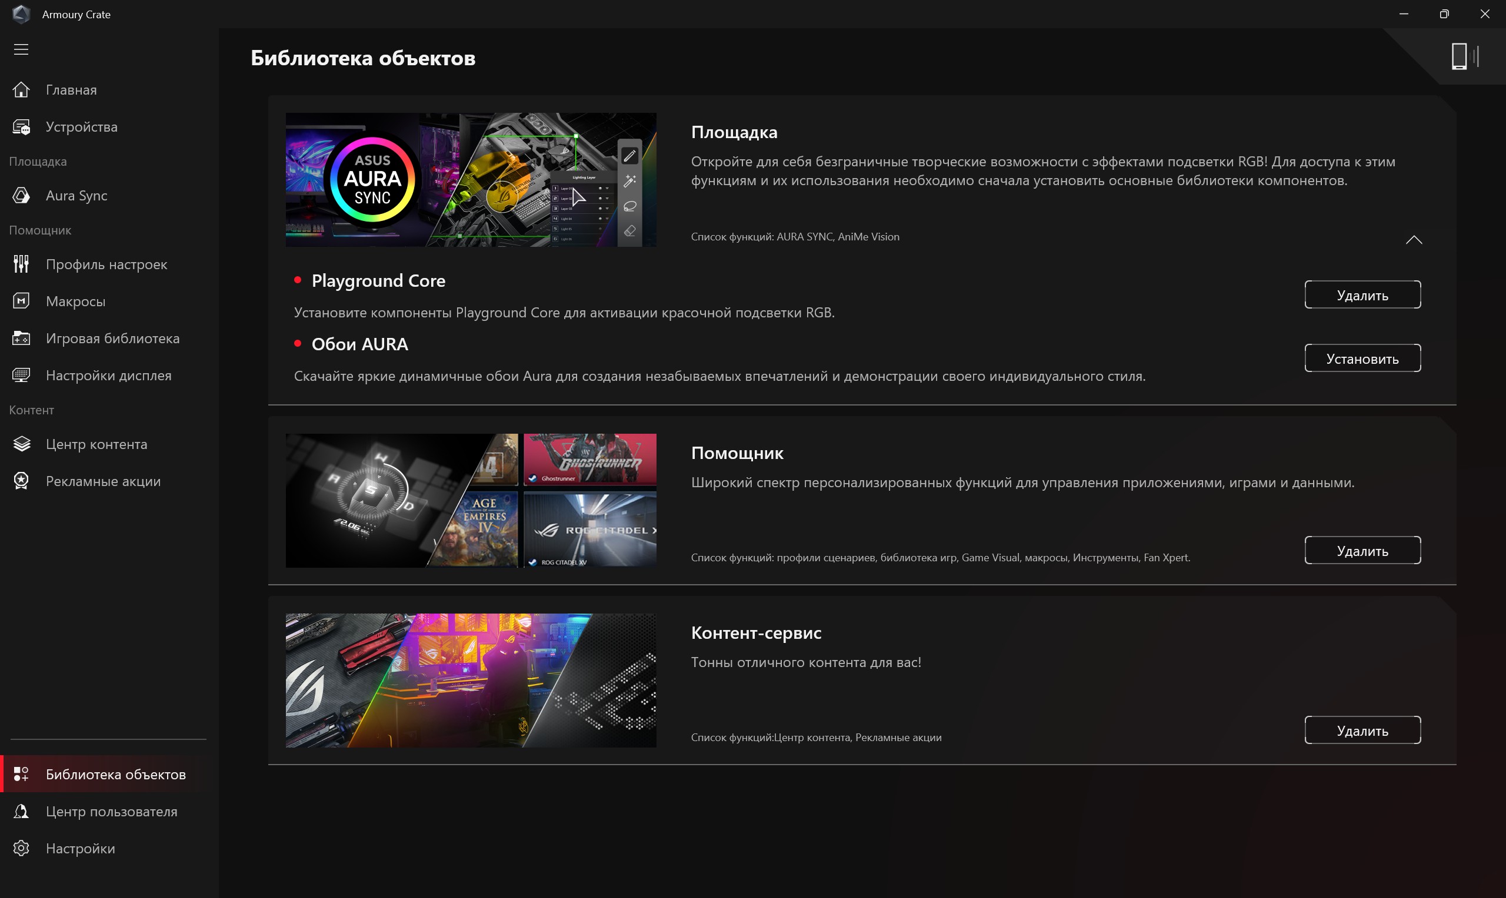Screen dimensions: 1506x898
Task: Open Настройки дисплея page
Action: point(109,375)
